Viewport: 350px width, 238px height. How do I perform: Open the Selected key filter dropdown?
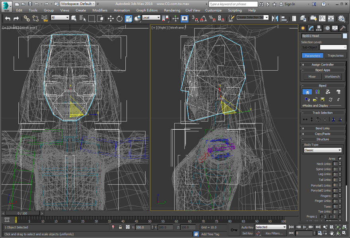[x=270, y=227]
